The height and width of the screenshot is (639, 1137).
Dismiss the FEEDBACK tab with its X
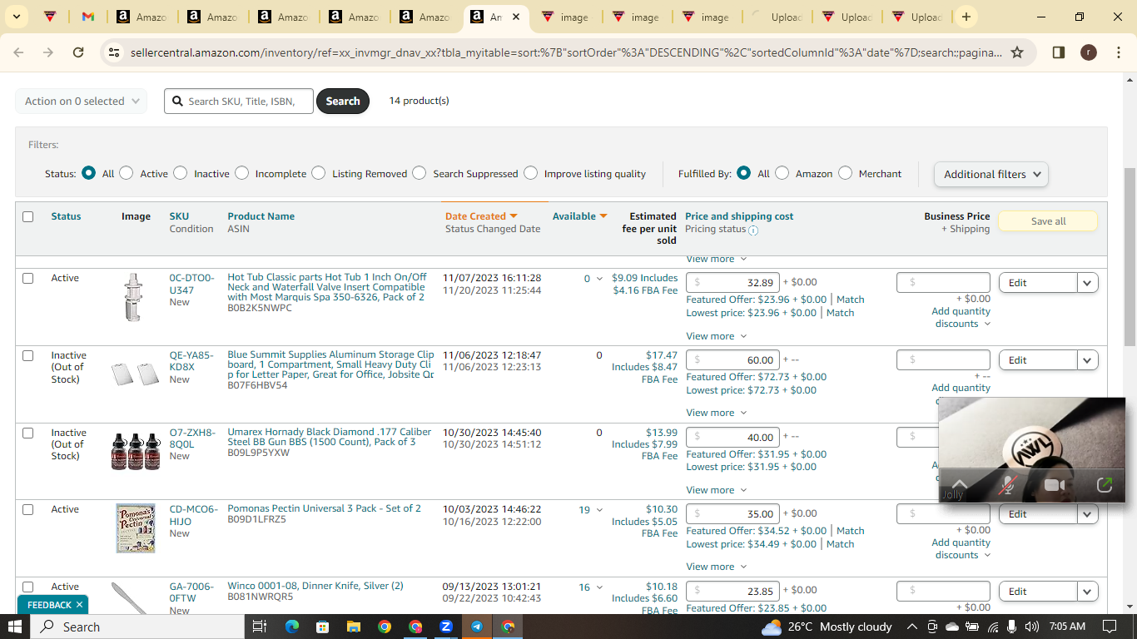coord(79,605)
